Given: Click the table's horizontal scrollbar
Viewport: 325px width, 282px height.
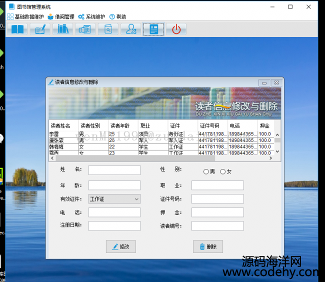Looking at the screenshot, I should [150, 158].
